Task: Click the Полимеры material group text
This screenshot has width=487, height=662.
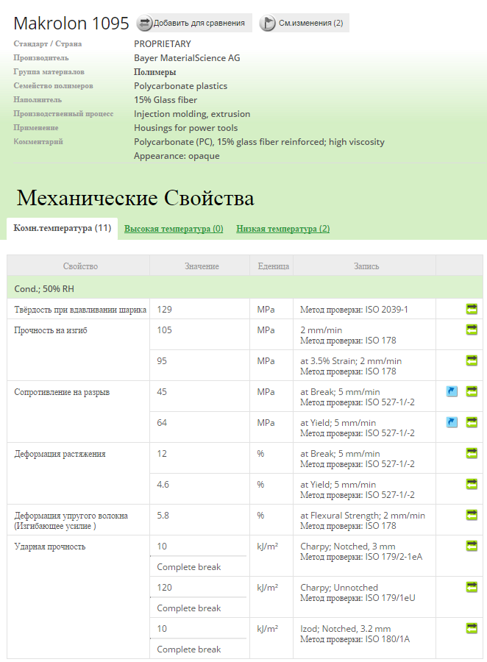Action: click(155, 72)
